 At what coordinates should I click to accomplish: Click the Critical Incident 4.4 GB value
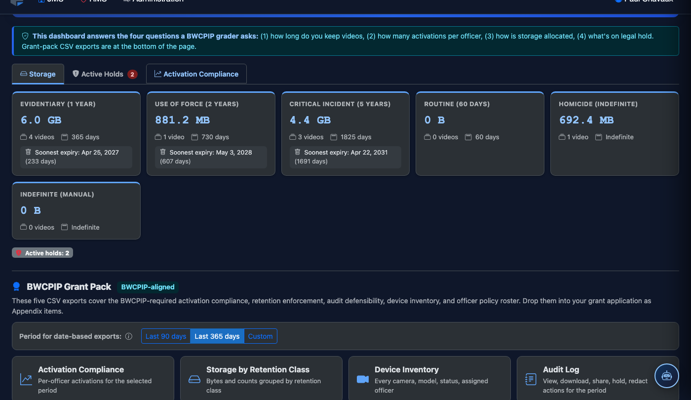[x=310, y=120]
